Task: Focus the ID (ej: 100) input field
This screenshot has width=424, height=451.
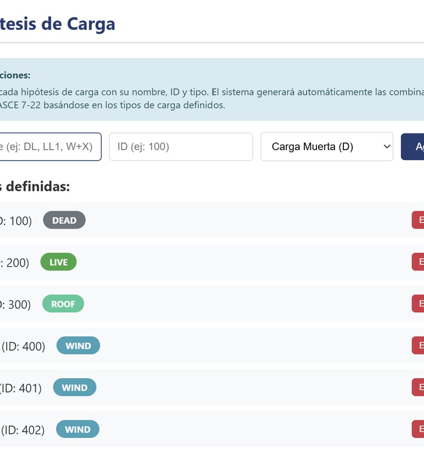Action: tap(181, 147)
